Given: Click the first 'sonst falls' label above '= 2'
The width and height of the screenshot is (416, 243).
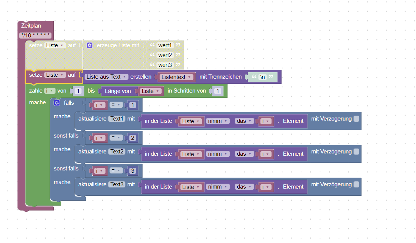Looking at the screenshot, I should (x=66, y=136).
